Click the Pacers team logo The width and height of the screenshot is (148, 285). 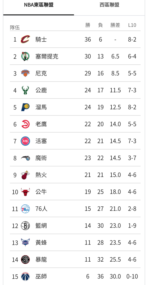(25, 107)
